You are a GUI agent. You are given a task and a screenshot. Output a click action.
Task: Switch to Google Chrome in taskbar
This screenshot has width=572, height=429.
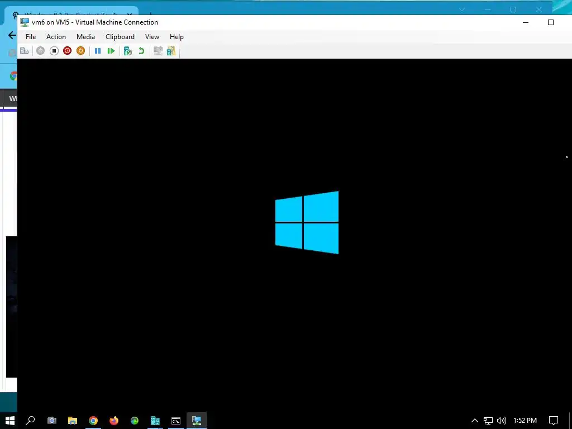pyautogui.click(x=93, y=421)
